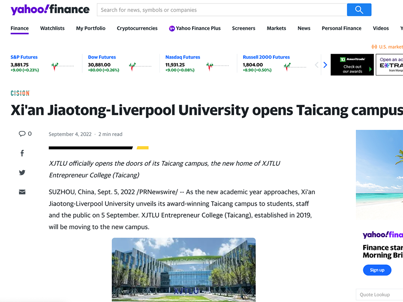The image size is (403, 302).
Task: Switch to the News tab
Action: (x=304, y=28)
